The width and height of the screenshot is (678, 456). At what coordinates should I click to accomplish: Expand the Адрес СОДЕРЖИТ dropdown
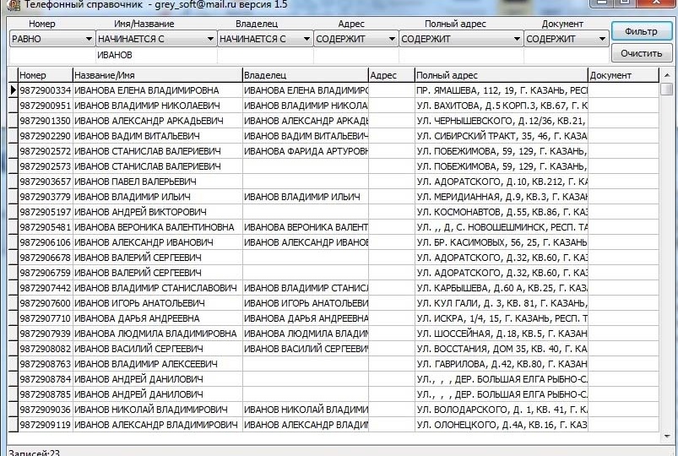[x=355, y=39]
